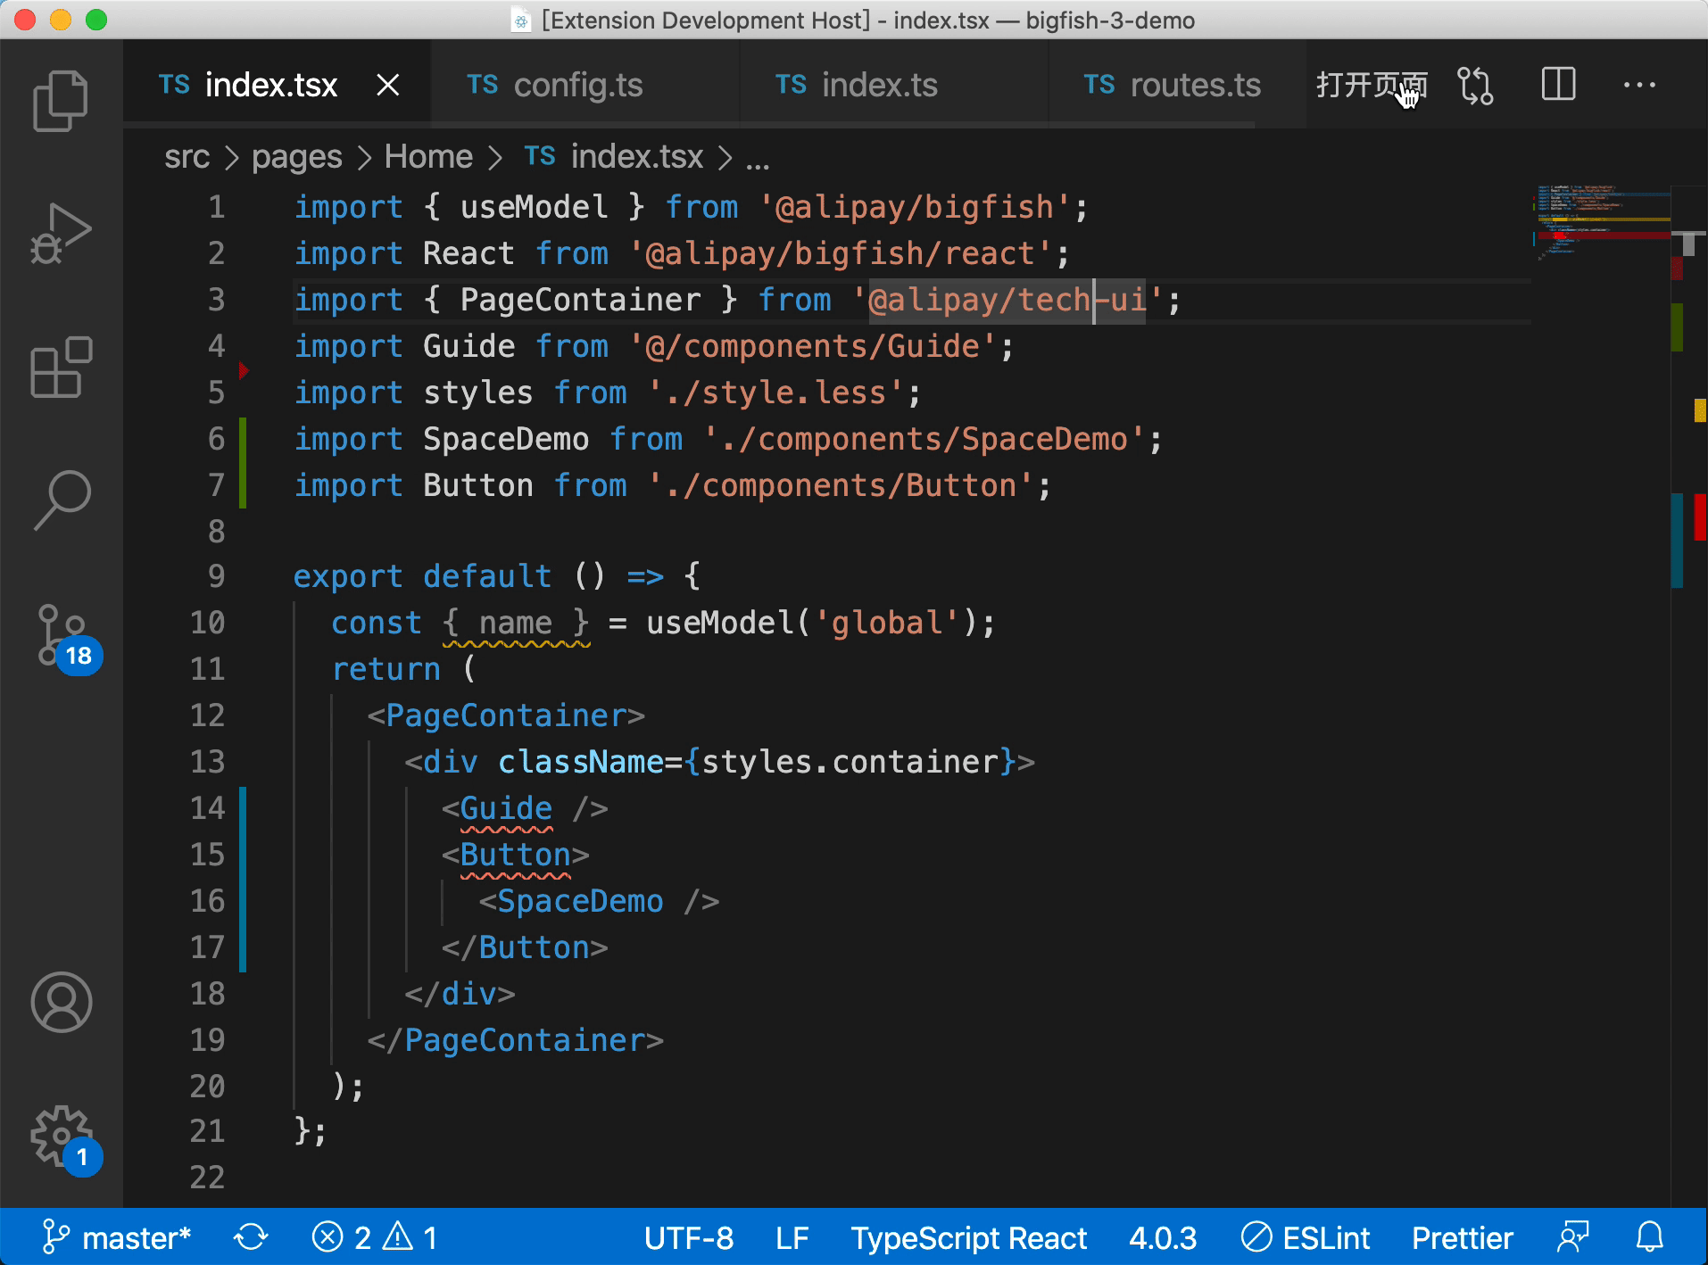Click the Home breadcrumb

click(x=428, y=157)
